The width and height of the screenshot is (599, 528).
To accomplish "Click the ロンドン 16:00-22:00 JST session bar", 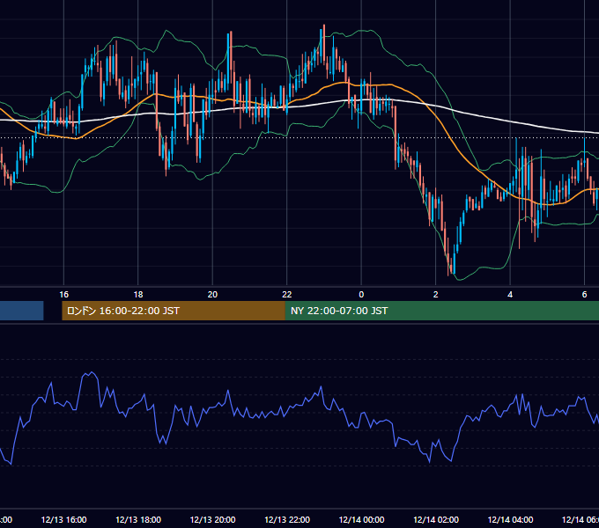I will coord(174,311).
